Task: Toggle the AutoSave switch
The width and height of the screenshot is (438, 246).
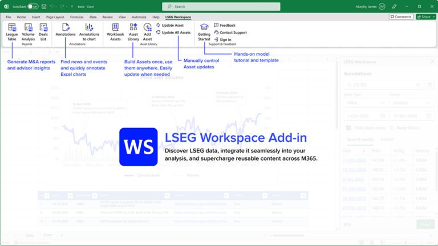Action: coord(33,6)
